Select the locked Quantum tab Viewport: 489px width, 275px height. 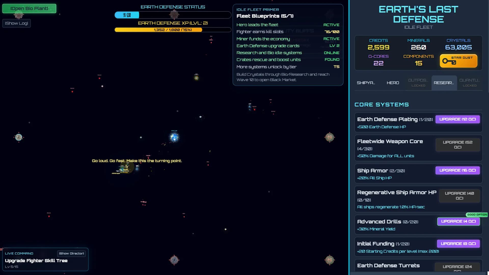(x=469, y=83)
